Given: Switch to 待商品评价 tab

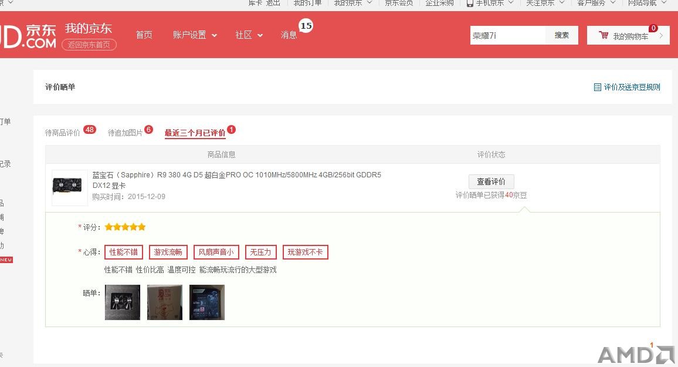Looking at the screenshot, I should (63, 133).
